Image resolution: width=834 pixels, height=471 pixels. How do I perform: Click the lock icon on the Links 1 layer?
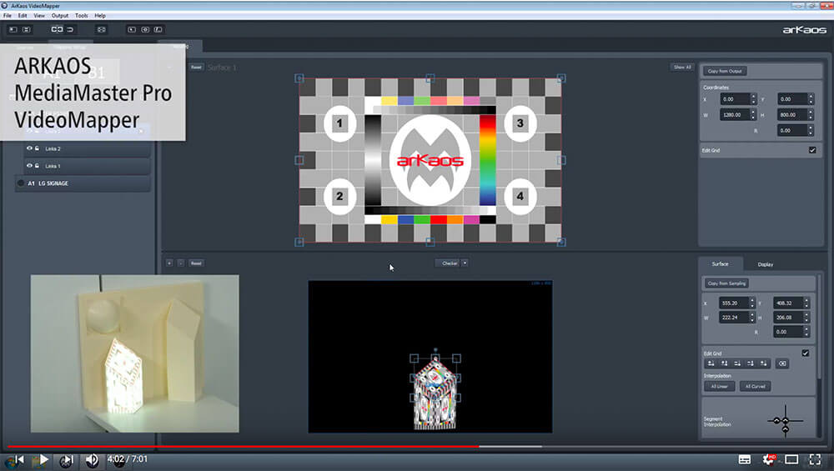point(37,166)
